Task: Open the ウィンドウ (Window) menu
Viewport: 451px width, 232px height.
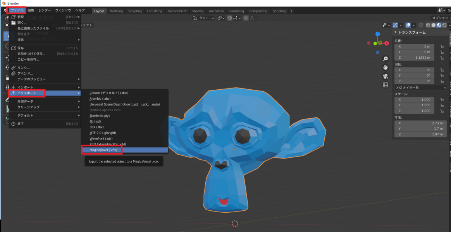Action: pos(63,10)
